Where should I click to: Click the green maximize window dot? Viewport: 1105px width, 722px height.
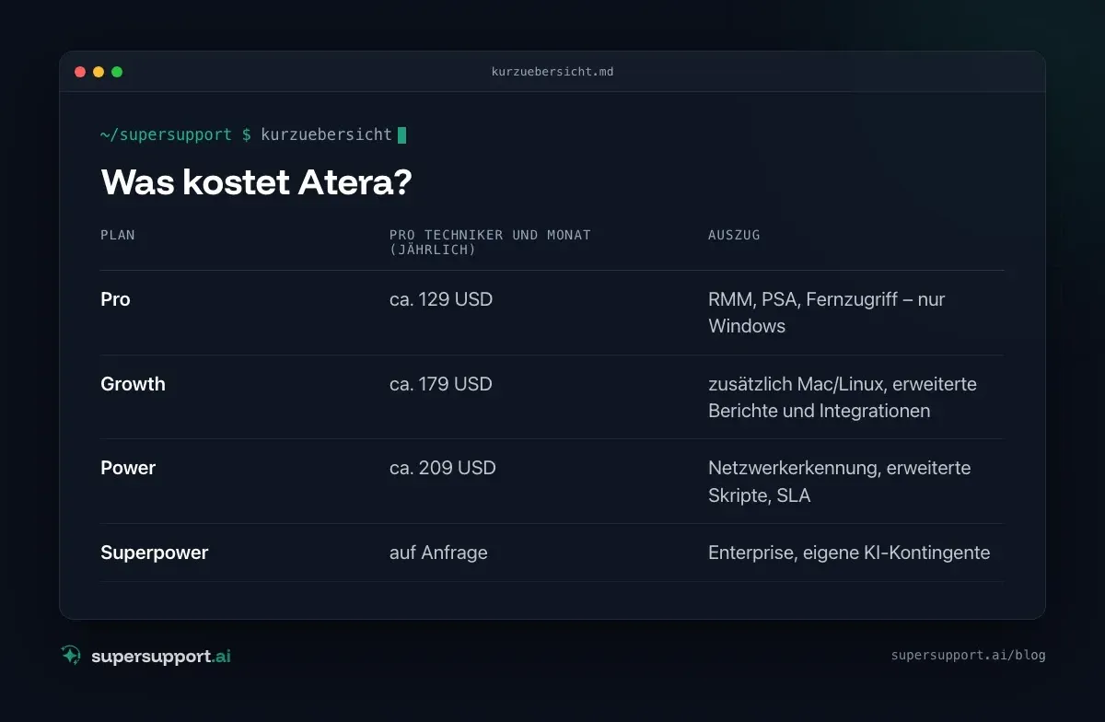coord(117,72)
